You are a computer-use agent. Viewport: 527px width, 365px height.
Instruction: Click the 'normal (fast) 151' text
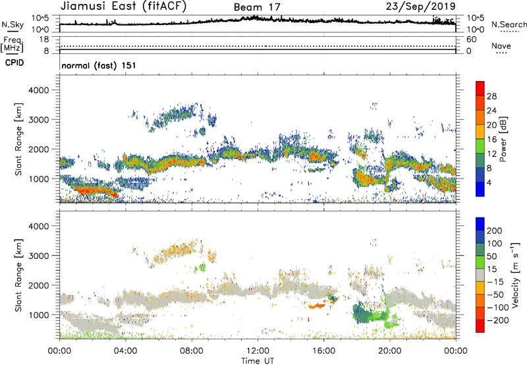(99, 65)
